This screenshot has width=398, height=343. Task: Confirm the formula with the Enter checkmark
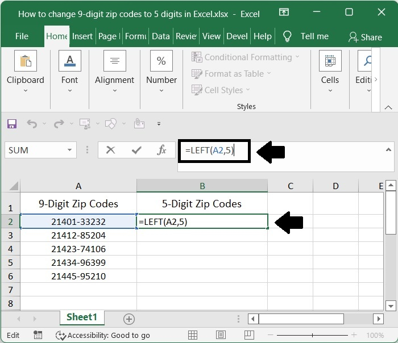tap(136, 150)
